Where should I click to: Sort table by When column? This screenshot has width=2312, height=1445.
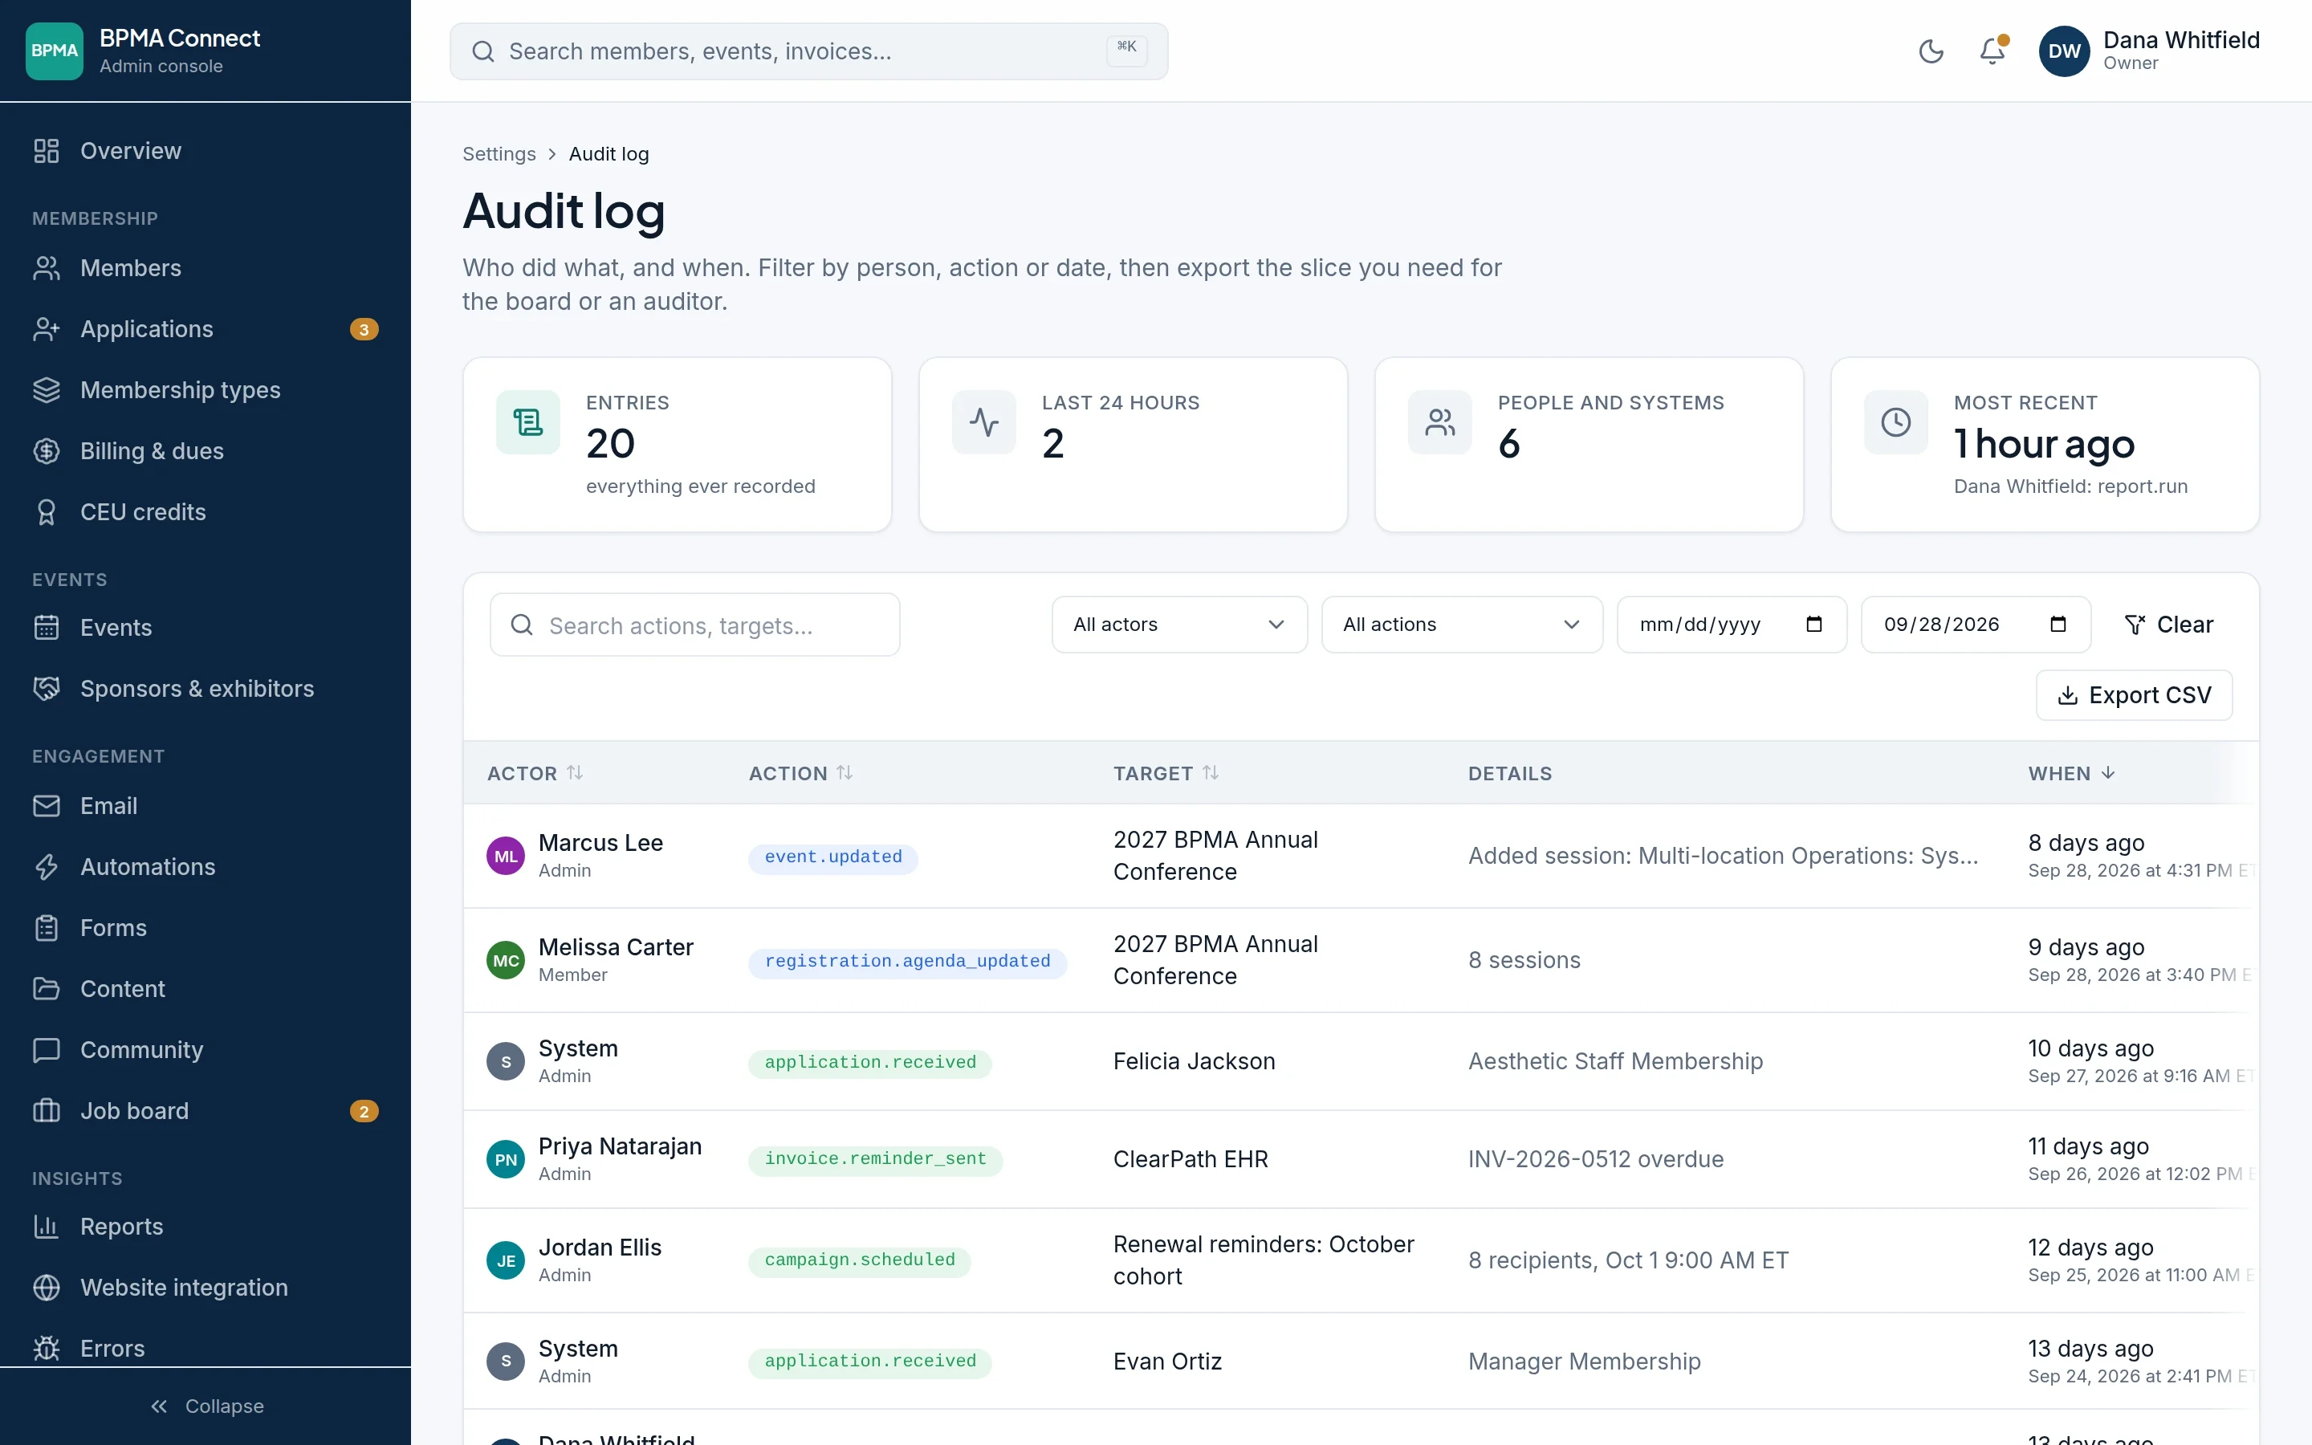[2071, 773]
